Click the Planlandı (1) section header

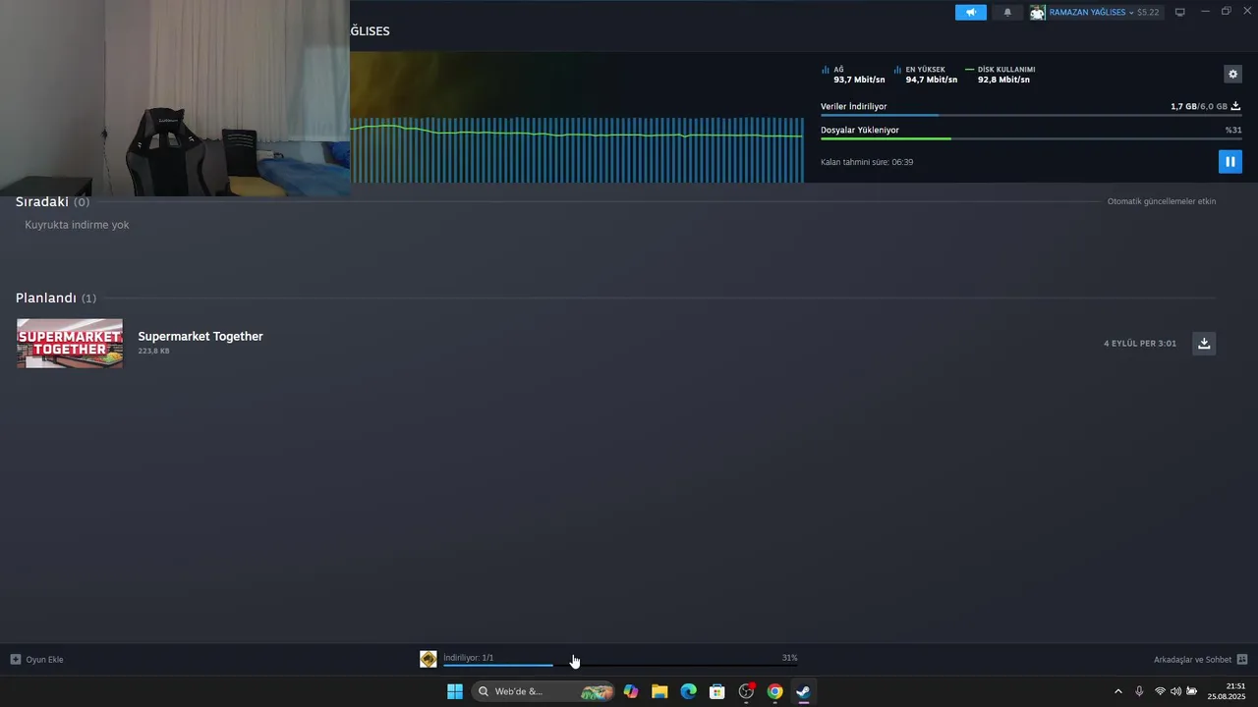pyautogui.click(x=56, y=298)
